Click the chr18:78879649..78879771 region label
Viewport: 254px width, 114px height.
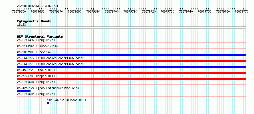[x=38, y=6]
